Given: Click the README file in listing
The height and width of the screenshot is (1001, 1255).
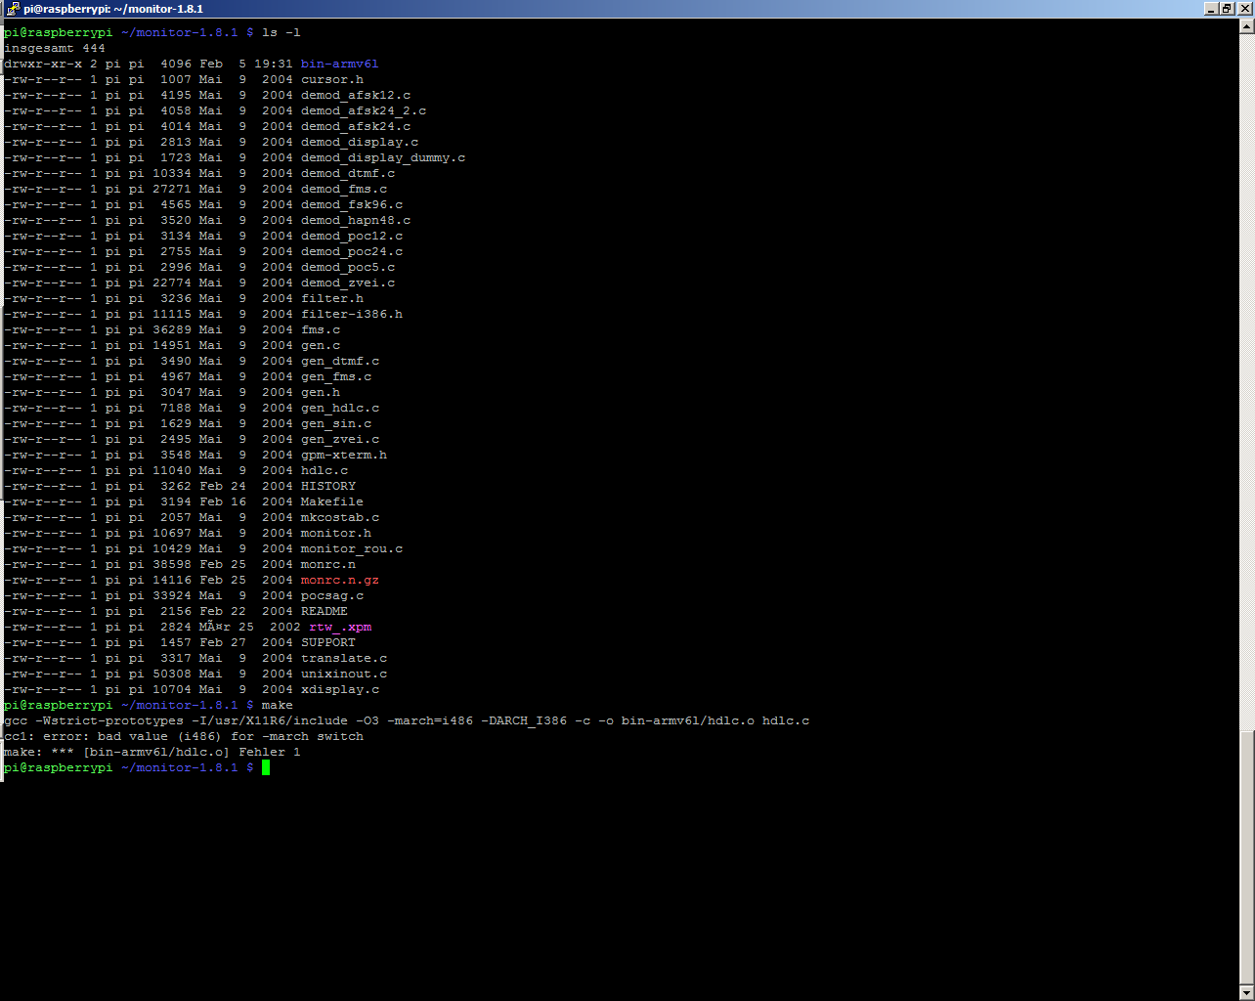Looking at the screenshot, I should pyautogui.click(x=324, y=611).
